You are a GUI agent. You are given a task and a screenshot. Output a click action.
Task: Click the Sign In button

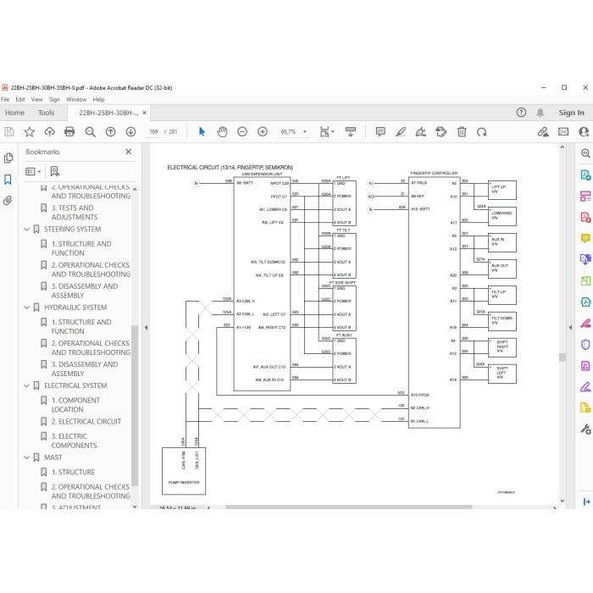click(x=571, y=113)
